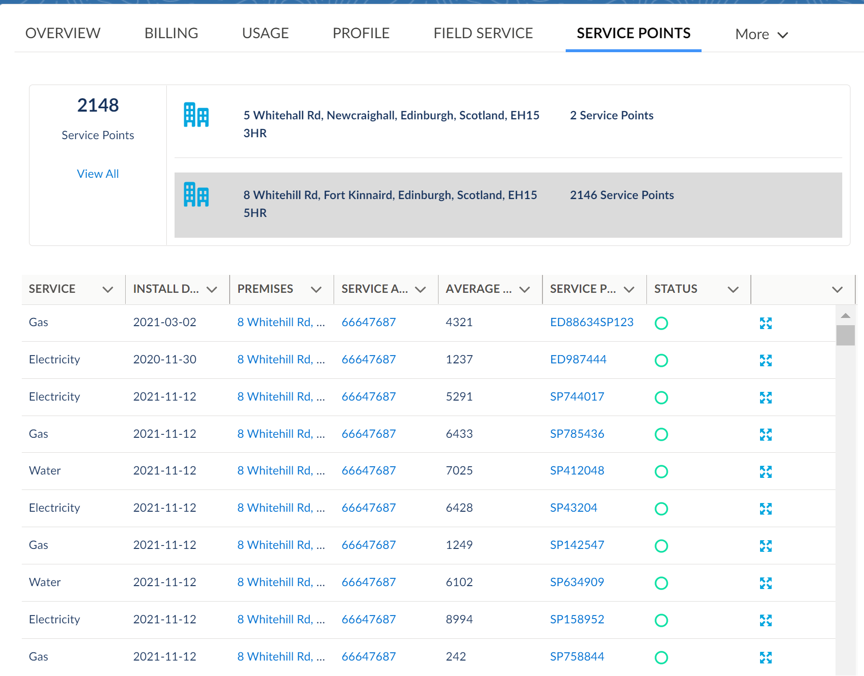Open expand icon for SP412048 row
Image resolution: width=864 pixels, height=676 pixels.
(765, 472)
